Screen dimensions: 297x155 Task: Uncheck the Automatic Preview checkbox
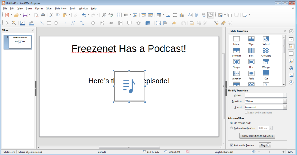232,145
